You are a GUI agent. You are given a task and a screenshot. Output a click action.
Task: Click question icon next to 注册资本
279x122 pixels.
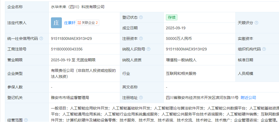[141, 38]
